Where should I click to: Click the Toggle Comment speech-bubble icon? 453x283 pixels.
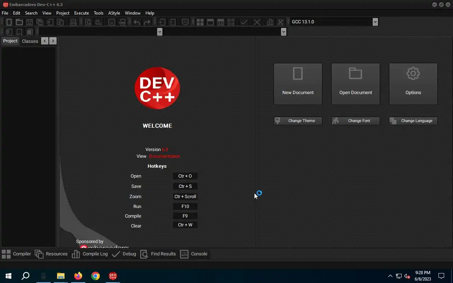[185, 22]
